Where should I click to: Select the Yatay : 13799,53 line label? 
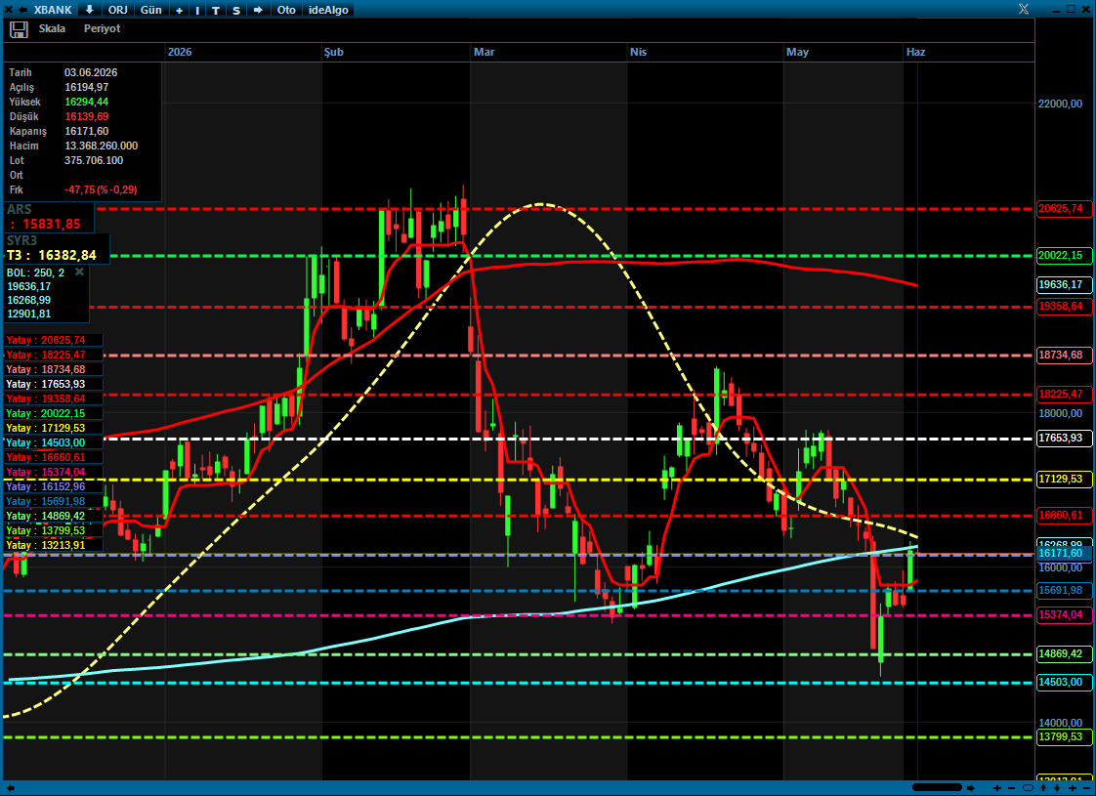[54, 531]
